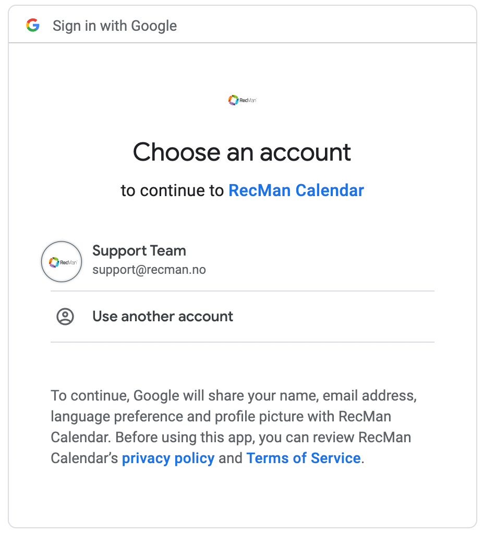This screenshot has height=533, width=483.
Task: Choose the Support Team account name
Action: [139, 251]
